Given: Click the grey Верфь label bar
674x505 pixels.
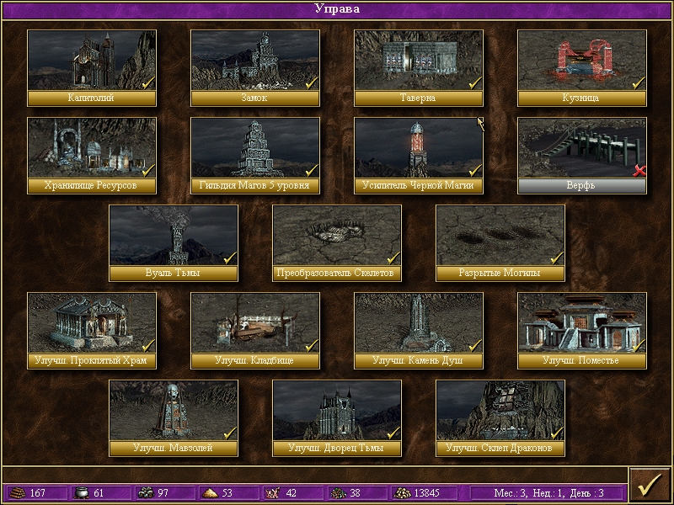Looking at the screenshot, I should 582,185.
